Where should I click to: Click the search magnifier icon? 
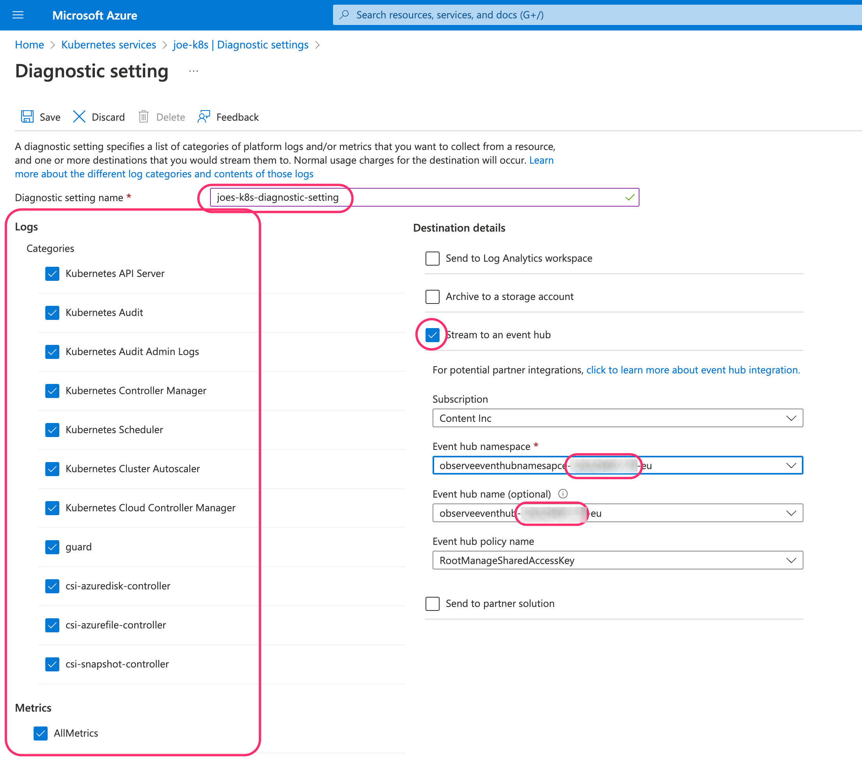pos(345,15)
